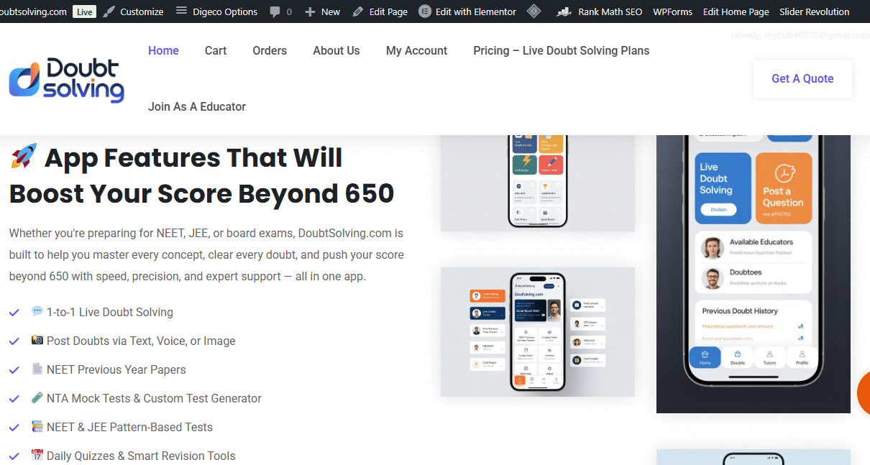Open the Cart page from navigation
870x465 pixels.
[216, 50]
